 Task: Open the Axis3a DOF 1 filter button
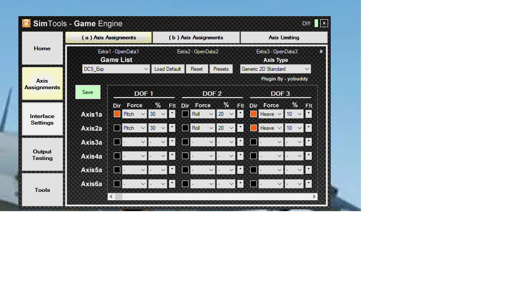click(172, 142)
